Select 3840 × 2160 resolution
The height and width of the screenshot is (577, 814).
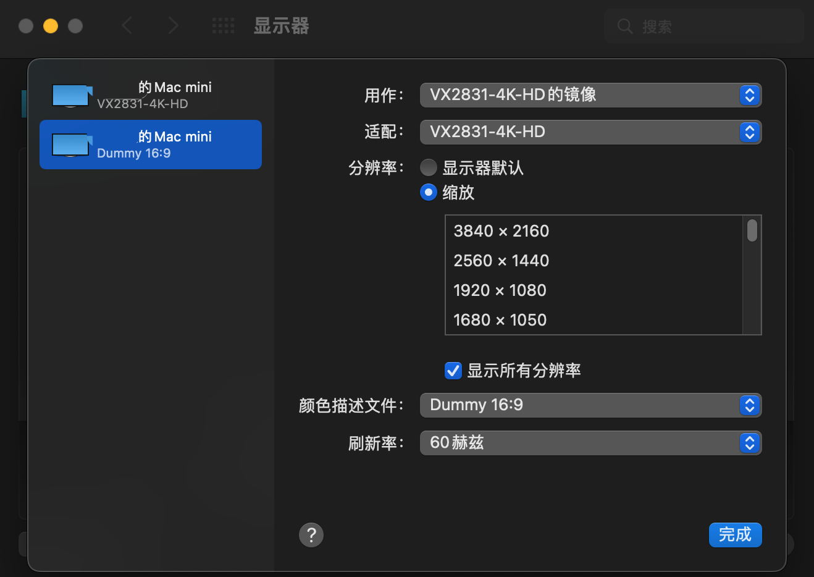coord(501,231)
